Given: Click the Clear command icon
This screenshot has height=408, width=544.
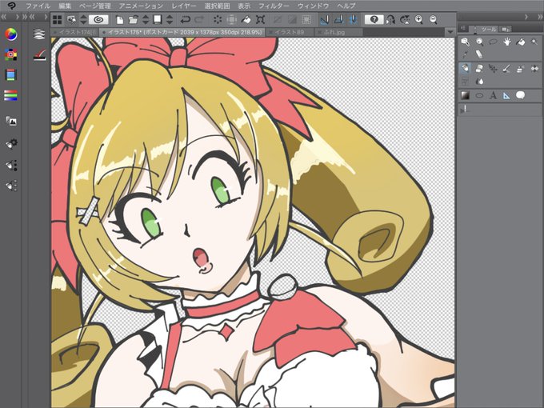Looking at the screenshot, I should coord(218,20).
